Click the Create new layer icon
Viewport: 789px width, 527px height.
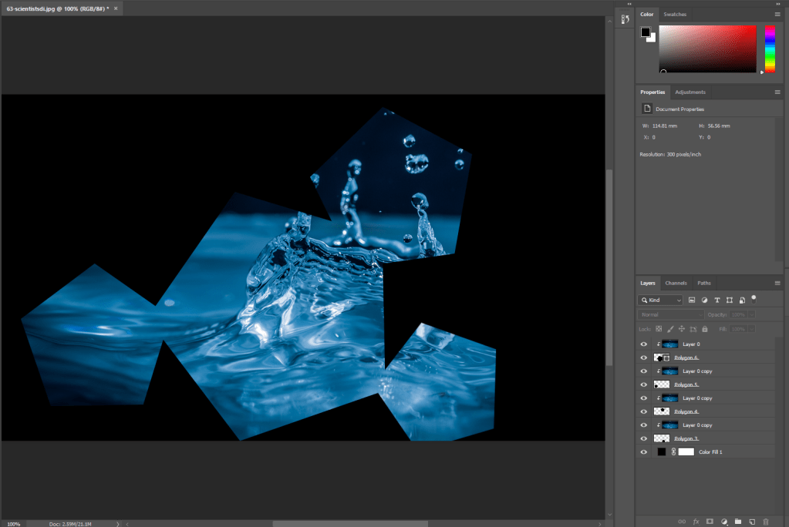[751, 522]
